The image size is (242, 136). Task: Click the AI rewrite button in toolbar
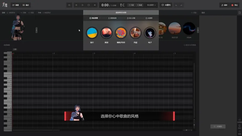[166, 5]
